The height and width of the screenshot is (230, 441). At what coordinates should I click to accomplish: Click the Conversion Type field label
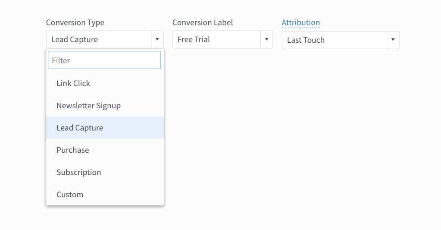click(x=75, y=22)
